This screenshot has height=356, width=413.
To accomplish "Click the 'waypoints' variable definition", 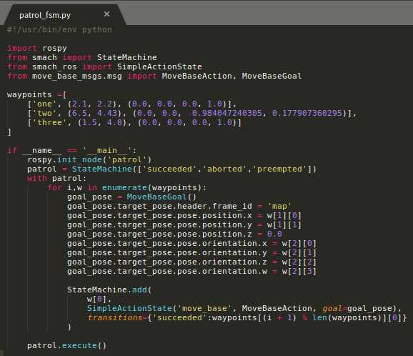I will (29, 94).
